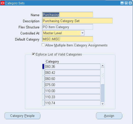
Task: Enable Allow Multiple Item Category Assignments checkbox
Action: point(43,45)
